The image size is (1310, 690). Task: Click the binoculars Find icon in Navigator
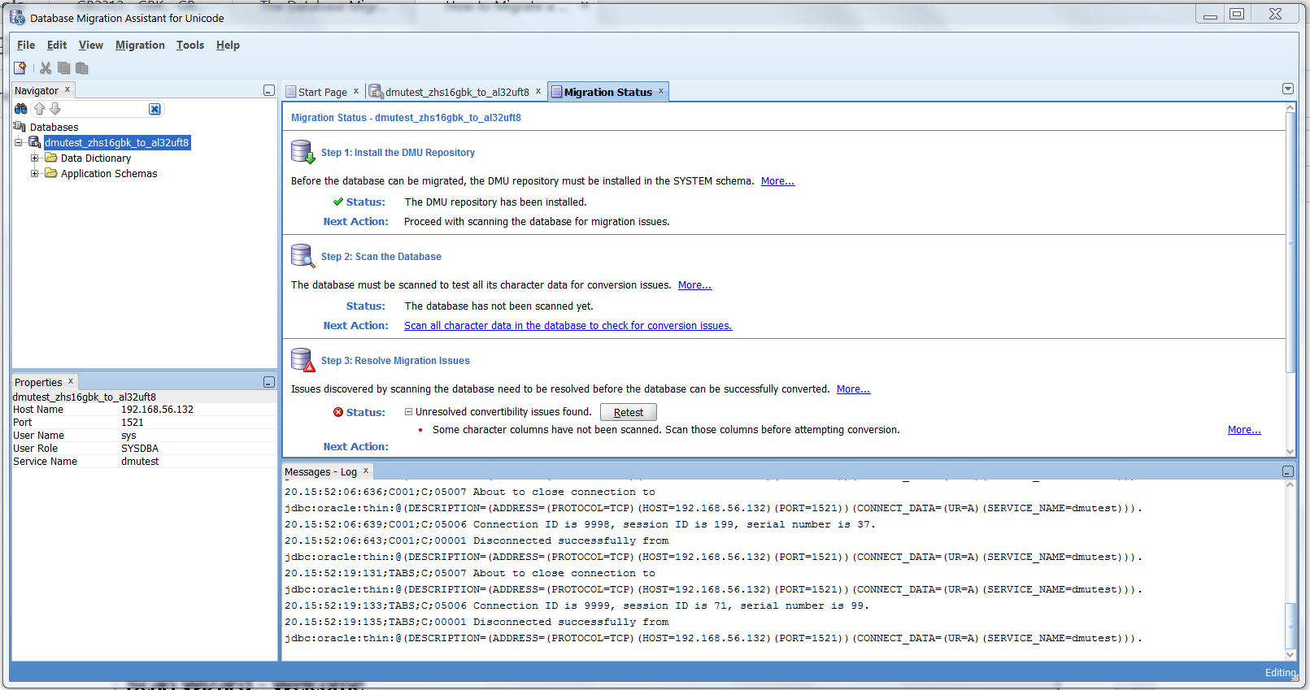(x=21, y=109)
